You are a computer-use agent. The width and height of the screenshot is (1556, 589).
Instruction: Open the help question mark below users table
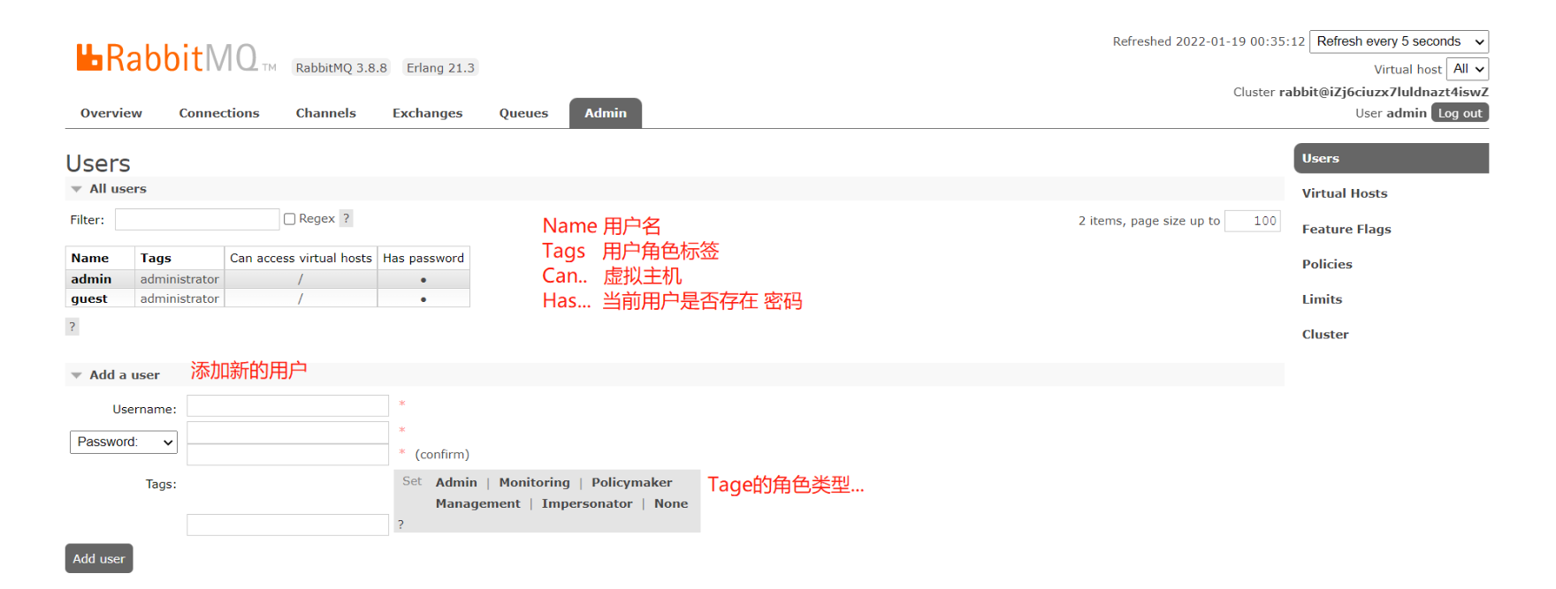[72, 327]
